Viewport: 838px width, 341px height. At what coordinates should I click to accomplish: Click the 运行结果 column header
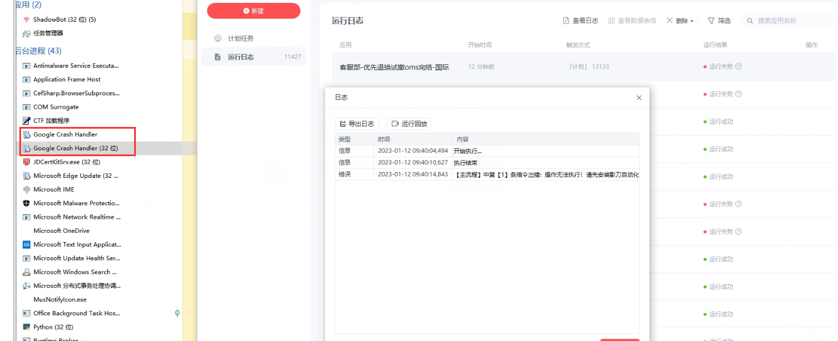coord(716,45)
